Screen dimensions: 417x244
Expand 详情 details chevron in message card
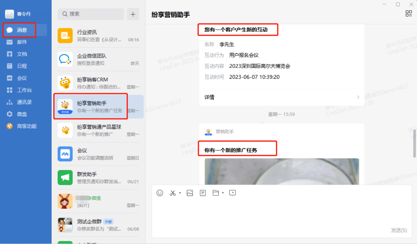click(x=358, y=97)
